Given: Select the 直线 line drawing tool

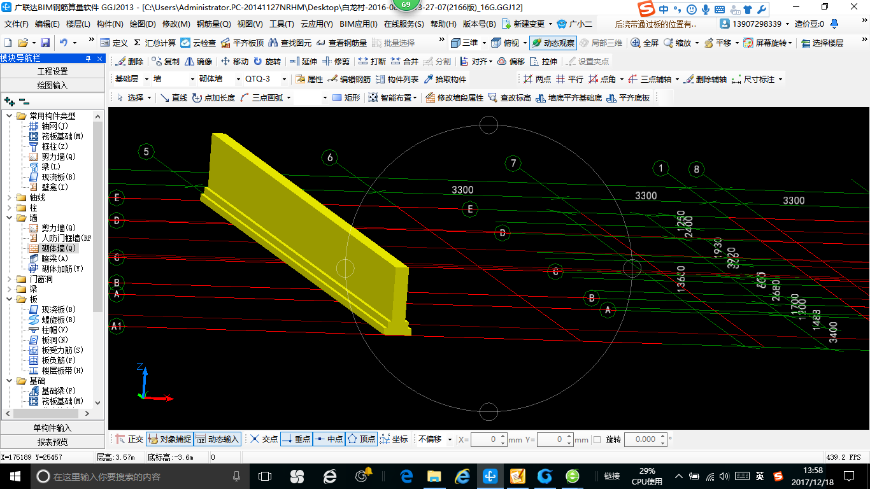Looking at the screenshot, I should tap(173, 97).
